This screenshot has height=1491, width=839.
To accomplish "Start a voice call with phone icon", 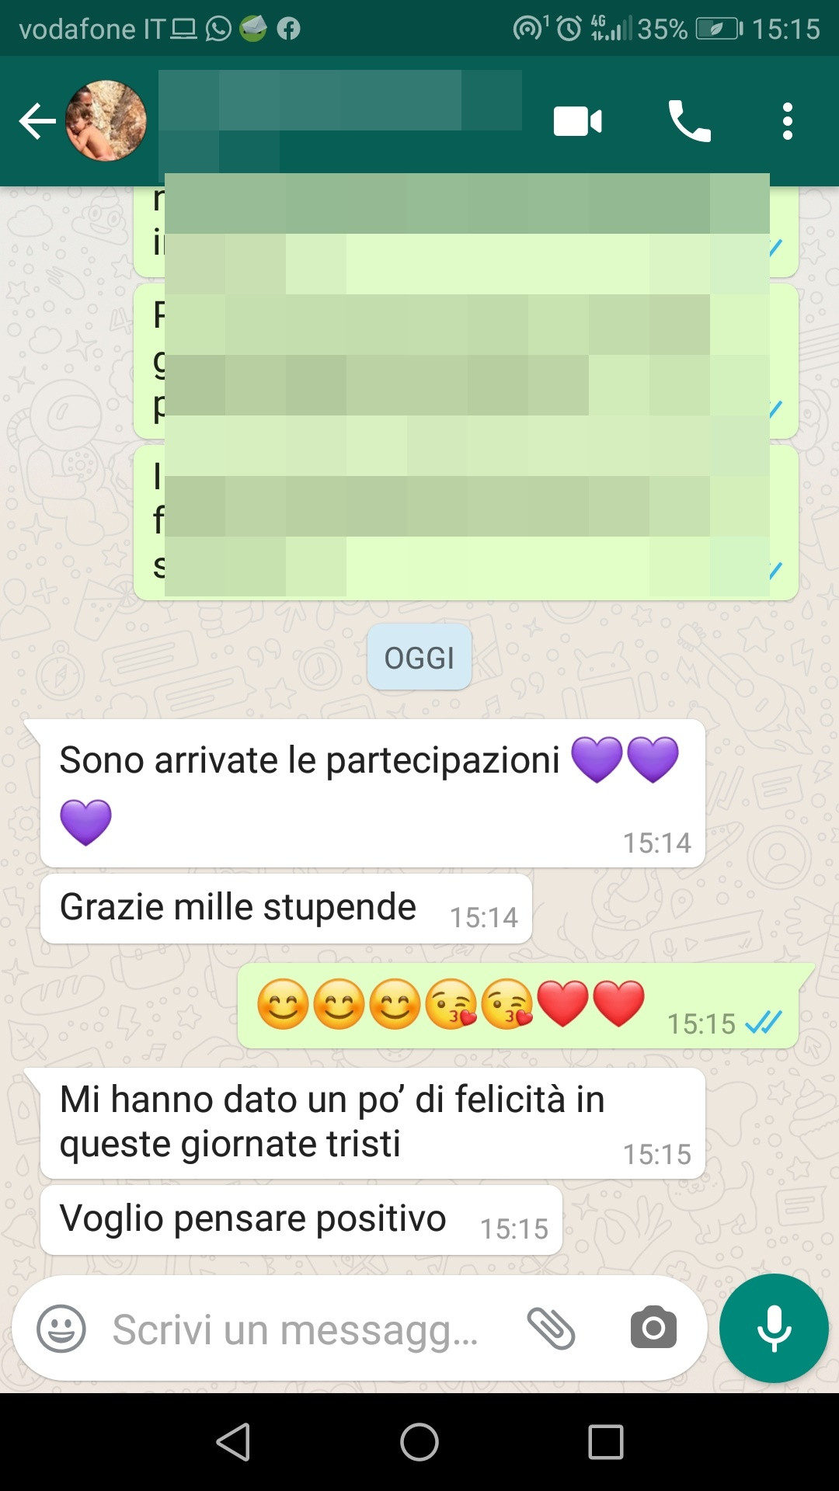I will tap(689, 121).
